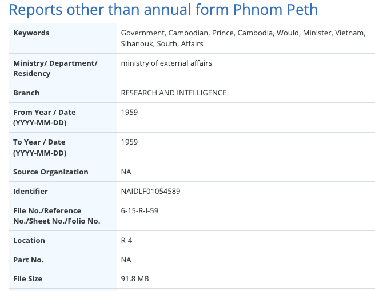Click the Source Organization value NA
Image resolution: width=375 pixels, height=291 pixels.
coord(126,172)
